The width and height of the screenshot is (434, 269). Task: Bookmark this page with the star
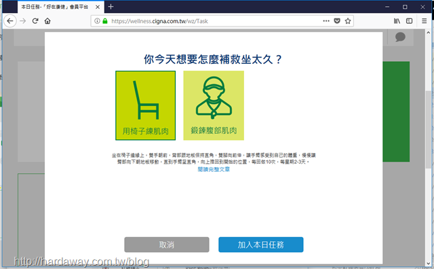(x=348, y=21)
